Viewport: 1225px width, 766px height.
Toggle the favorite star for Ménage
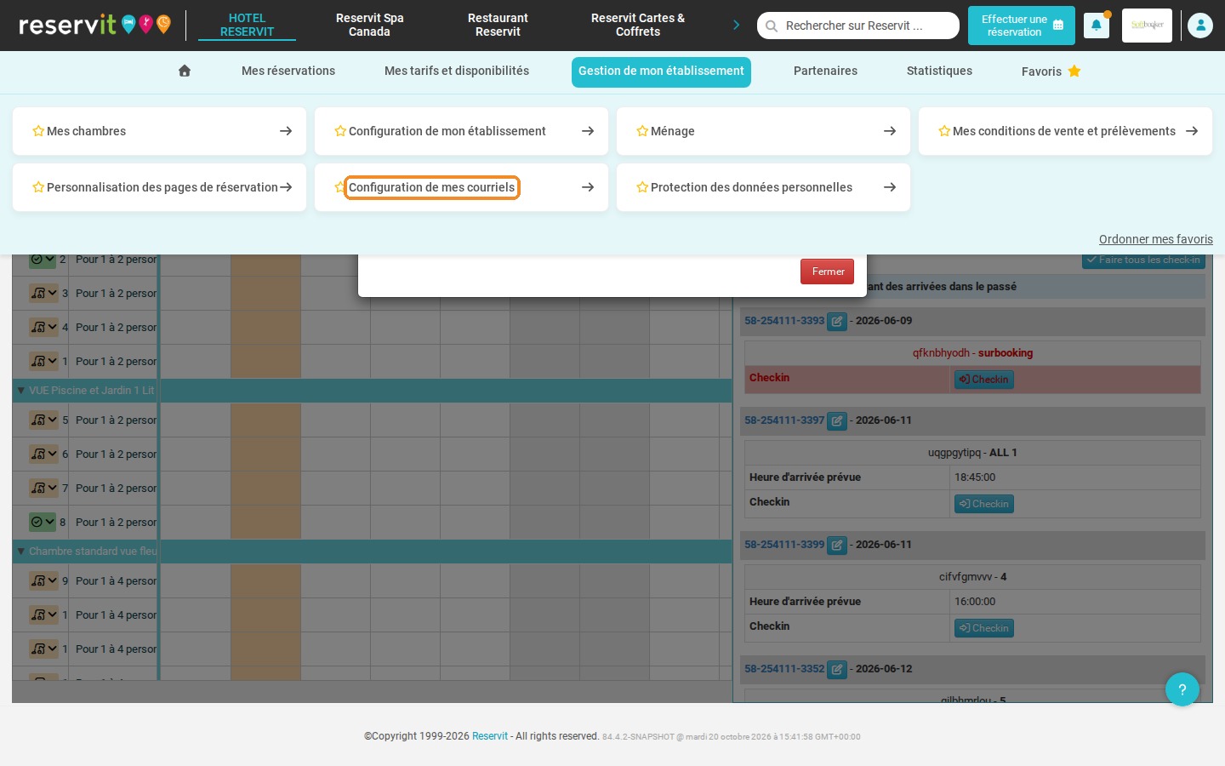[642, 131]
